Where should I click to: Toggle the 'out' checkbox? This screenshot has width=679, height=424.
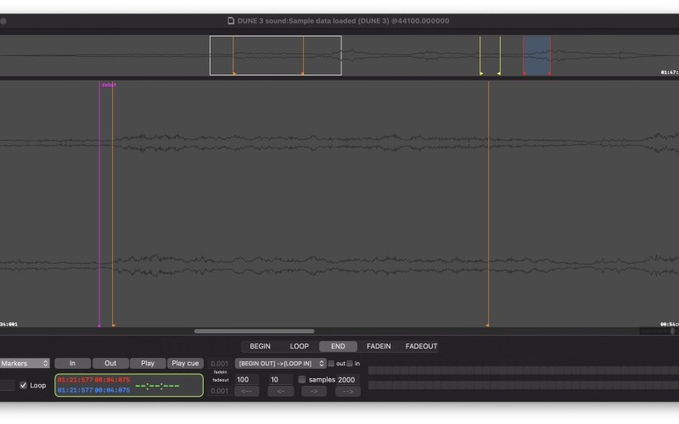(x=331, y=364)
